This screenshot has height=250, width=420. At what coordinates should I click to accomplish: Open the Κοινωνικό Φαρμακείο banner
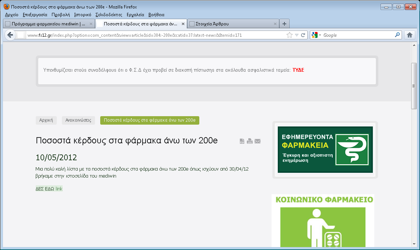323,221
